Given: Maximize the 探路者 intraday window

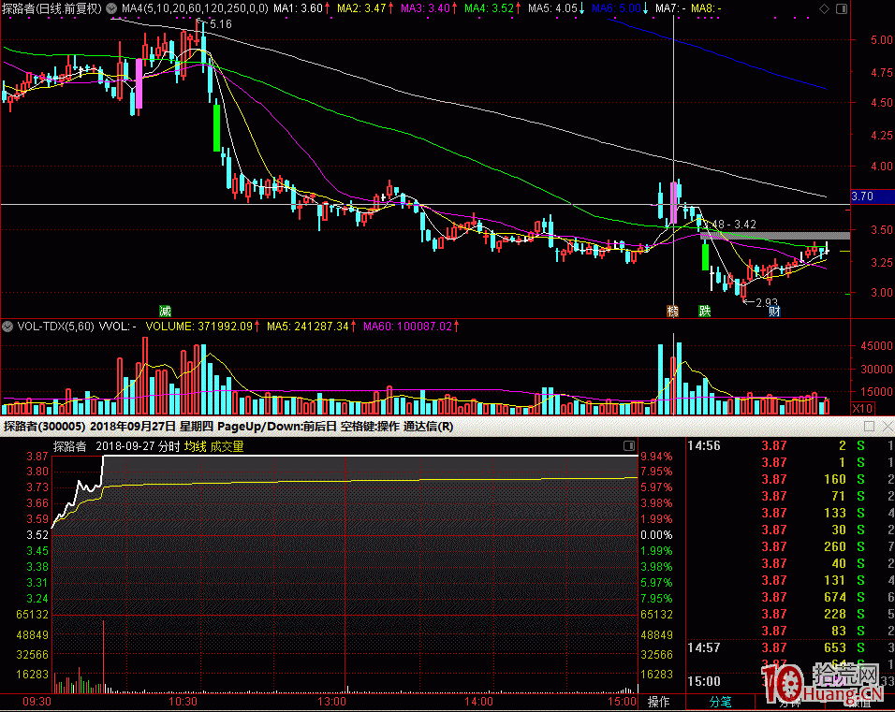Looking at the screenshot, I should point(870,427).
